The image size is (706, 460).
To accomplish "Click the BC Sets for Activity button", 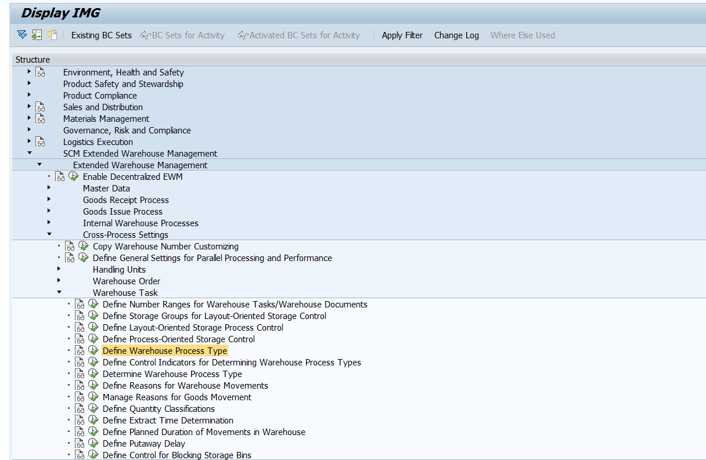I will (182, 35).
